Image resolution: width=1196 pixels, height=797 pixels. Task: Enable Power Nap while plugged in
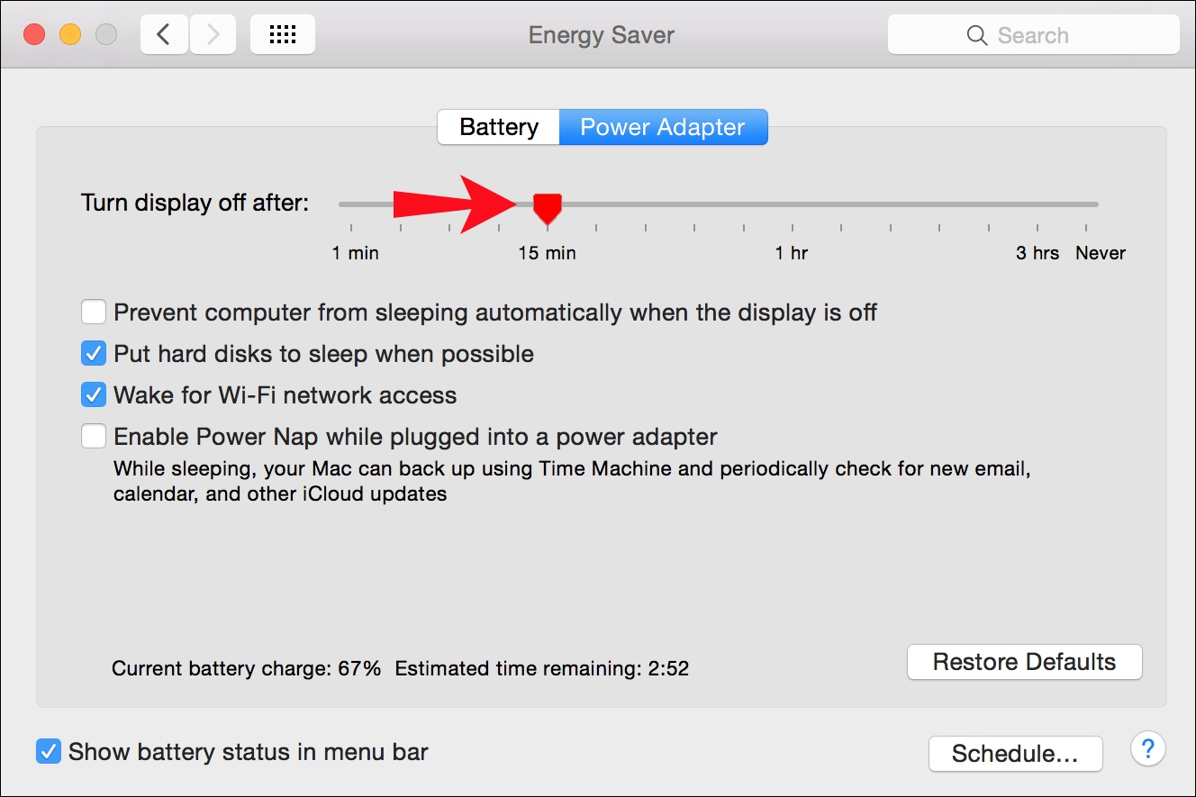[94, 437]
